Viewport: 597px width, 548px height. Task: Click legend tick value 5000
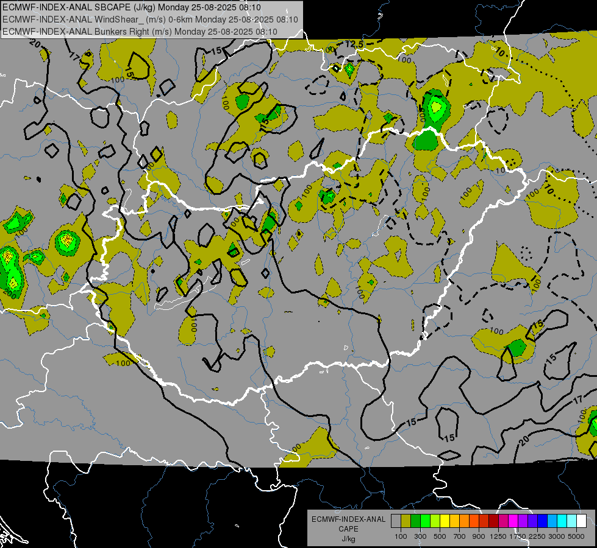[x=576, y=536]
